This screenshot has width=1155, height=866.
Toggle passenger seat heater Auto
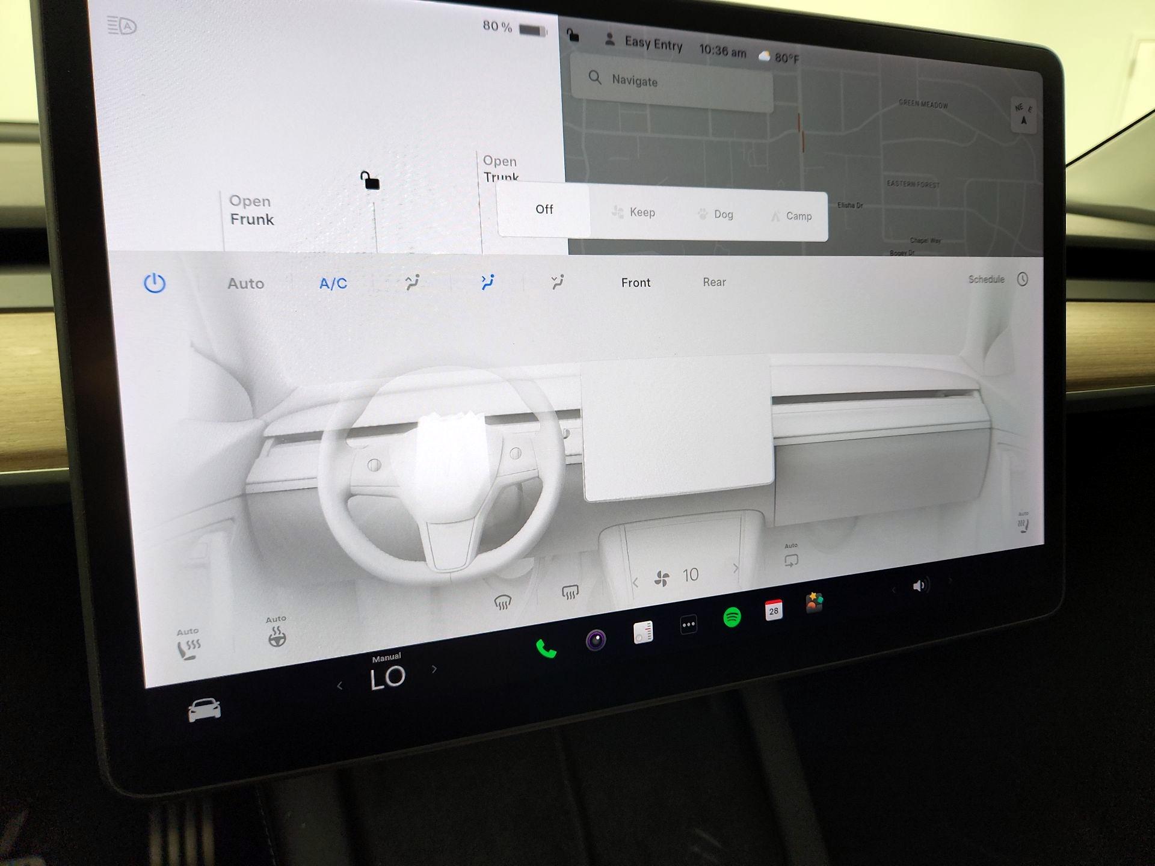(x=1023, y=522)
